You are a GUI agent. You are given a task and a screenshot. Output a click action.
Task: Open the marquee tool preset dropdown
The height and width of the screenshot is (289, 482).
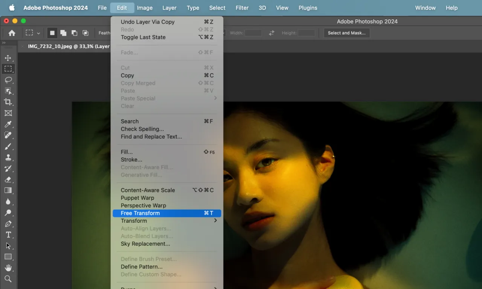pos(38,33)
